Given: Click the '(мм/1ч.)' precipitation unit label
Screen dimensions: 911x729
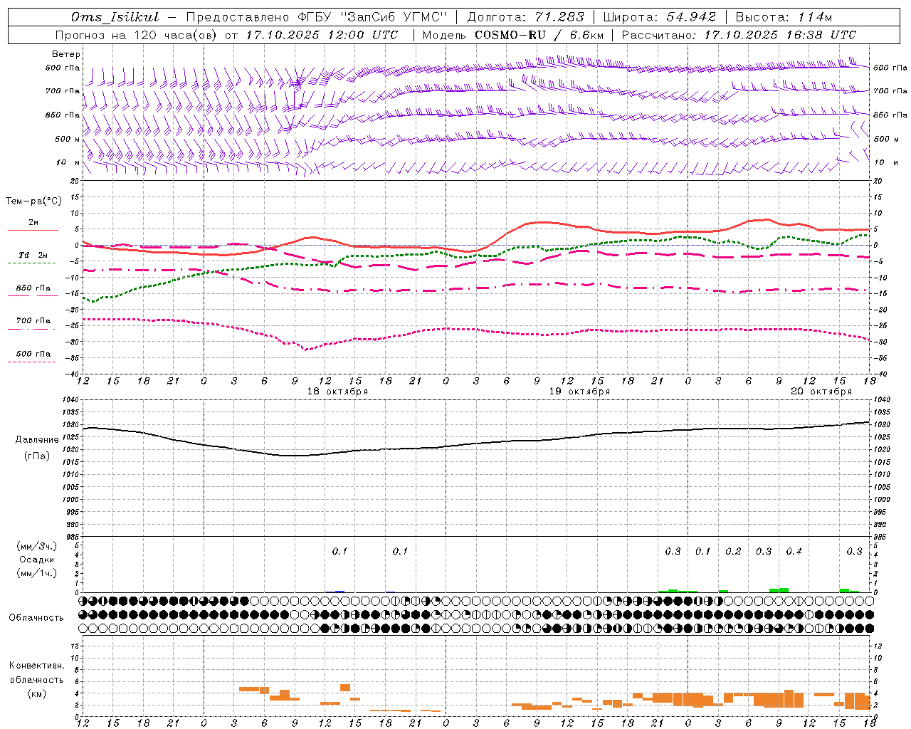Looking at the screenshot, I should pos(37,573).
